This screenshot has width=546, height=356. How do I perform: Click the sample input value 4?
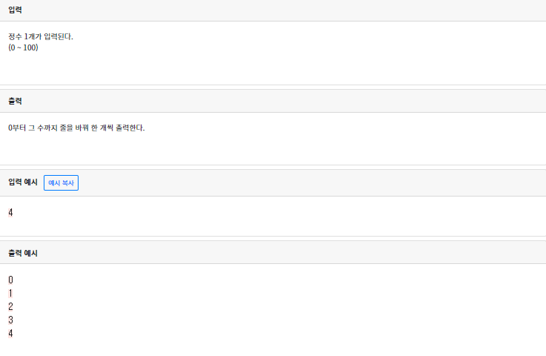pos(10,213)
